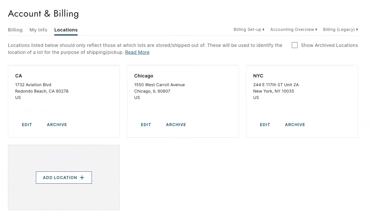
Task: Edit the Chicago location
Action: 146,125
